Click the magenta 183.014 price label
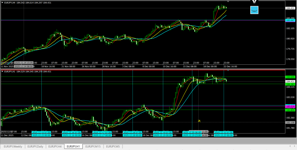297x150 pixels. point(290,107)
